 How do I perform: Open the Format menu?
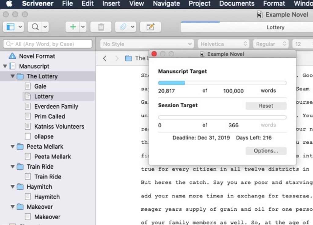(274, 4)
